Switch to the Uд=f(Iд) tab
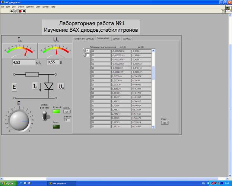Screen dimensions: 232x186 [x=127, y=39]
